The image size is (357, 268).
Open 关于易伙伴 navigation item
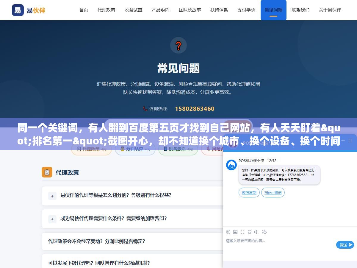tap(330, 10)
